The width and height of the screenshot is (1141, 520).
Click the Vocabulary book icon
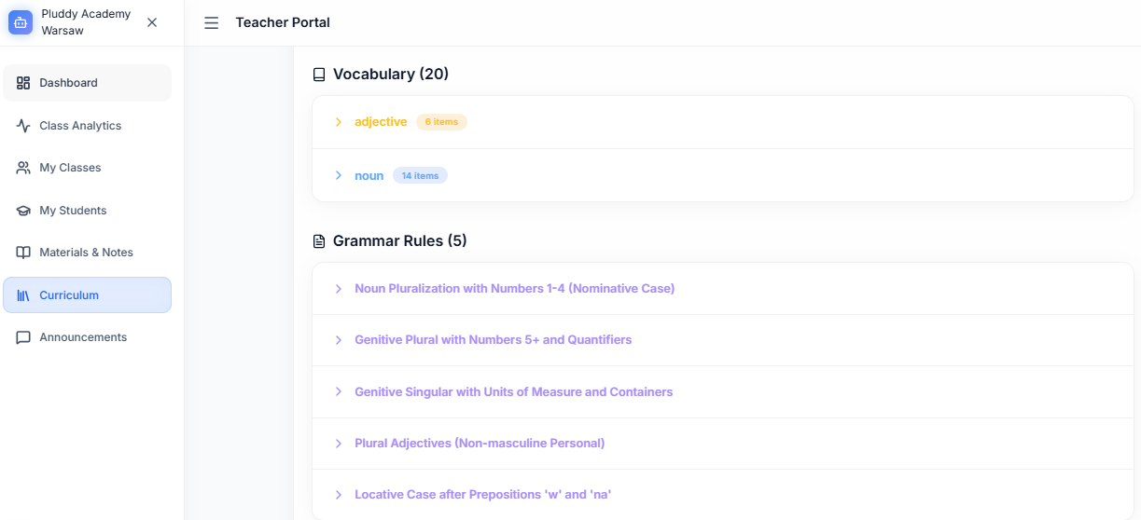point(319,75)
